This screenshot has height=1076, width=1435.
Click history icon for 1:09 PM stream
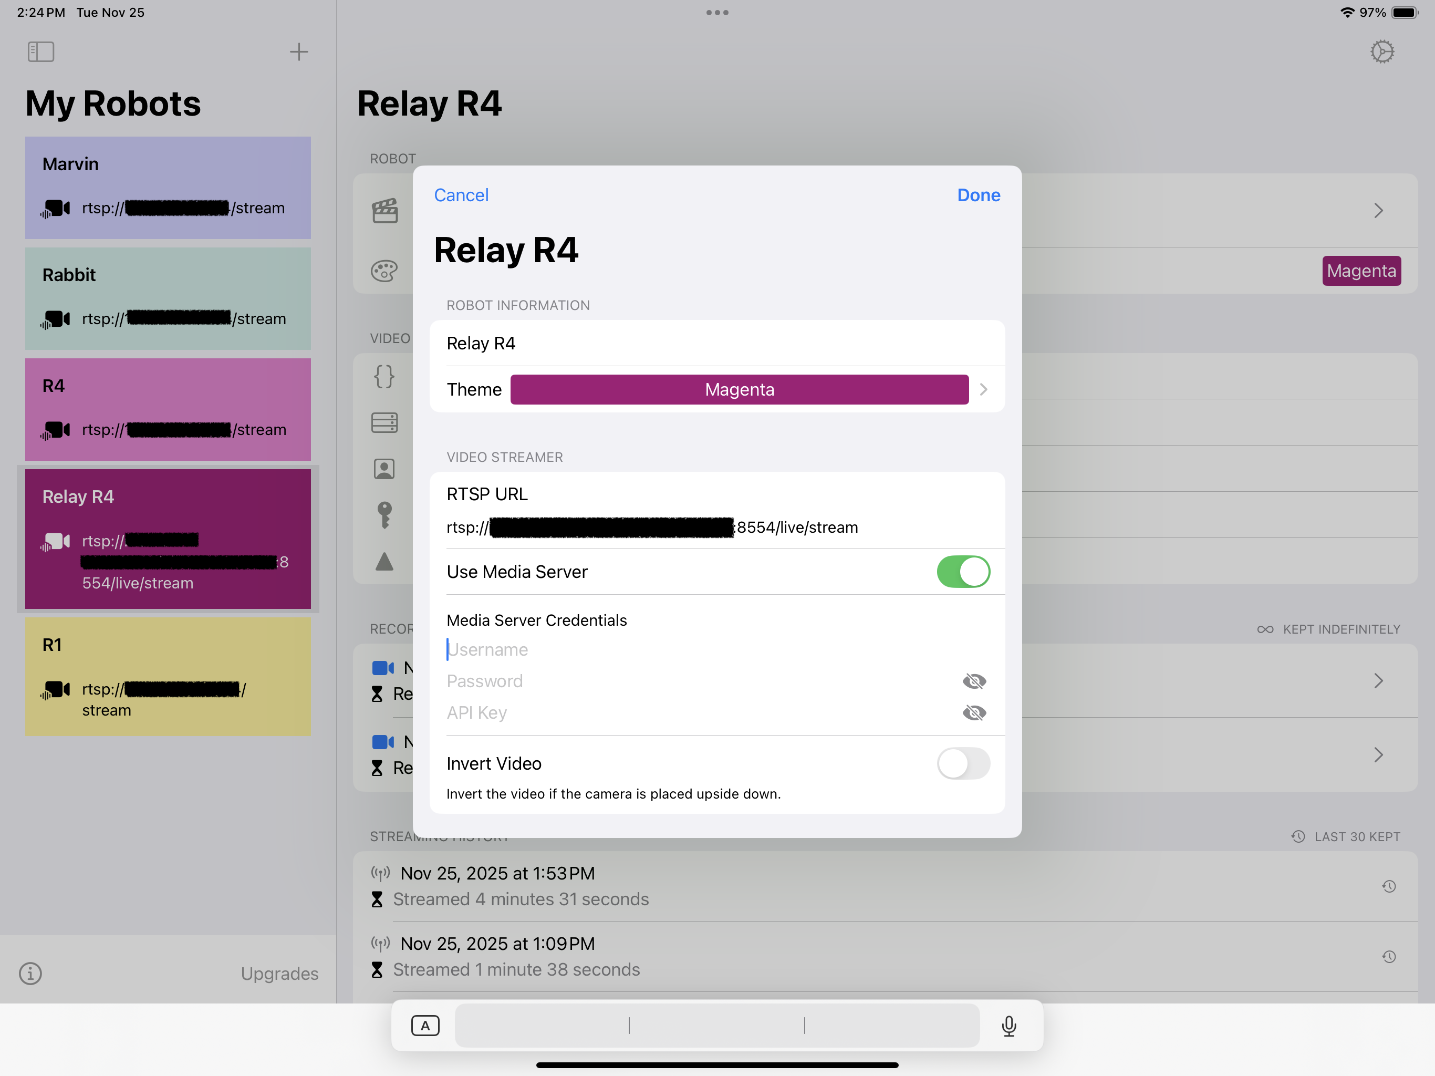click(1389, 957)
